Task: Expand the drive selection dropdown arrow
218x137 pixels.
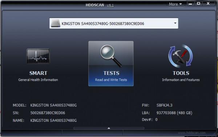Action: 175,23
